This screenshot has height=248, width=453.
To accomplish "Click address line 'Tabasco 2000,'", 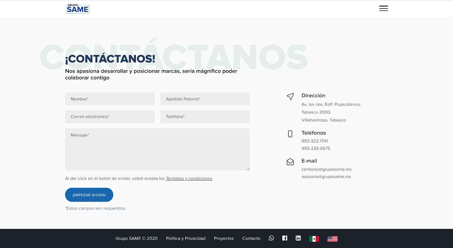I will point(316,112).
